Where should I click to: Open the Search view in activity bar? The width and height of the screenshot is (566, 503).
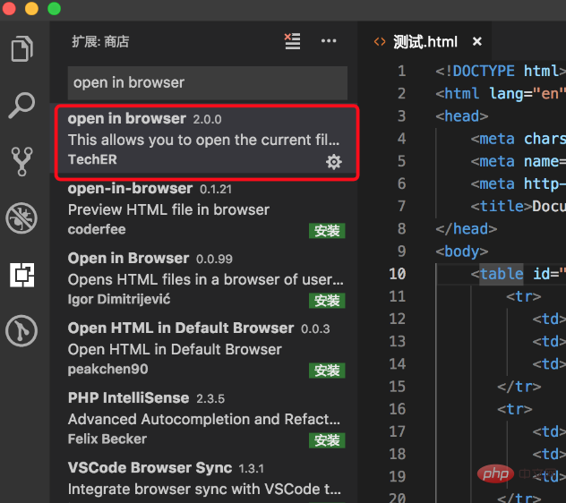coord(22,105)
